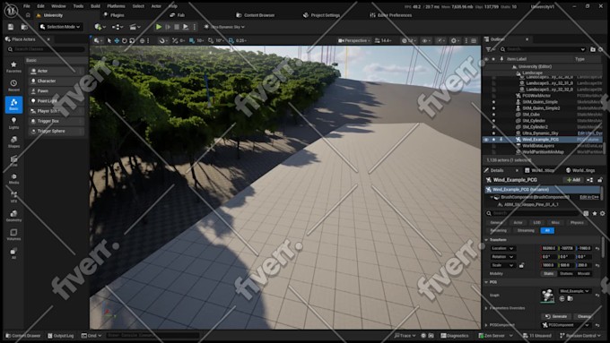This screenshot has height=343, width=610.
Task: Set Mobility to Movable
Action: tap(584, 273)
